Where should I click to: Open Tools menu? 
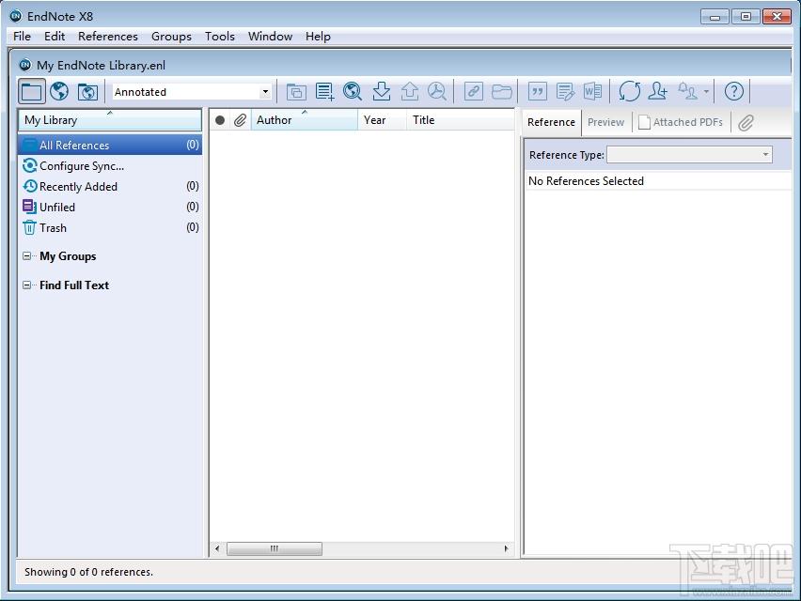[x=220, y=37]
